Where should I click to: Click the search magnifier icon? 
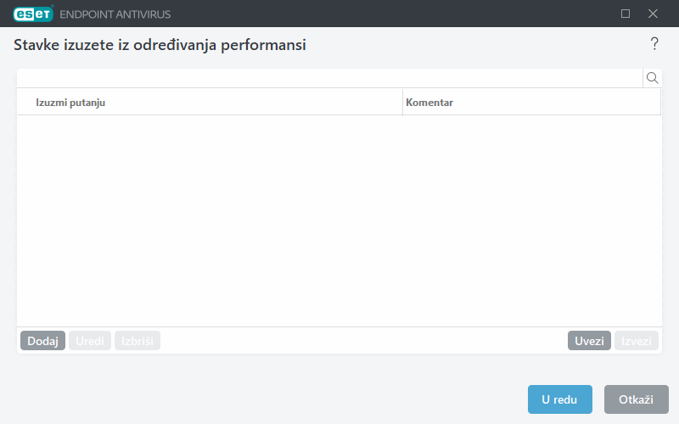(652, 78)
